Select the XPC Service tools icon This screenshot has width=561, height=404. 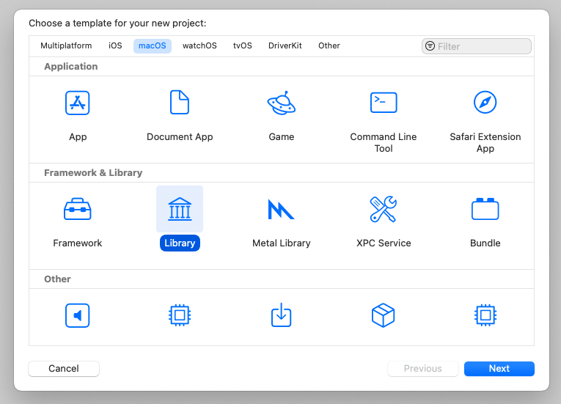tap(384, 209)
